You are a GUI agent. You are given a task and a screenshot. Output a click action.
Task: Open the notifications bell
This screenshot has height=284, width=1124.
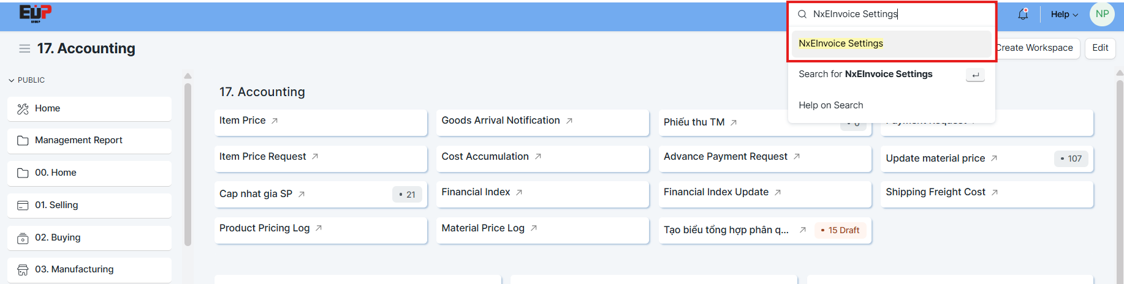point(1023,14)
